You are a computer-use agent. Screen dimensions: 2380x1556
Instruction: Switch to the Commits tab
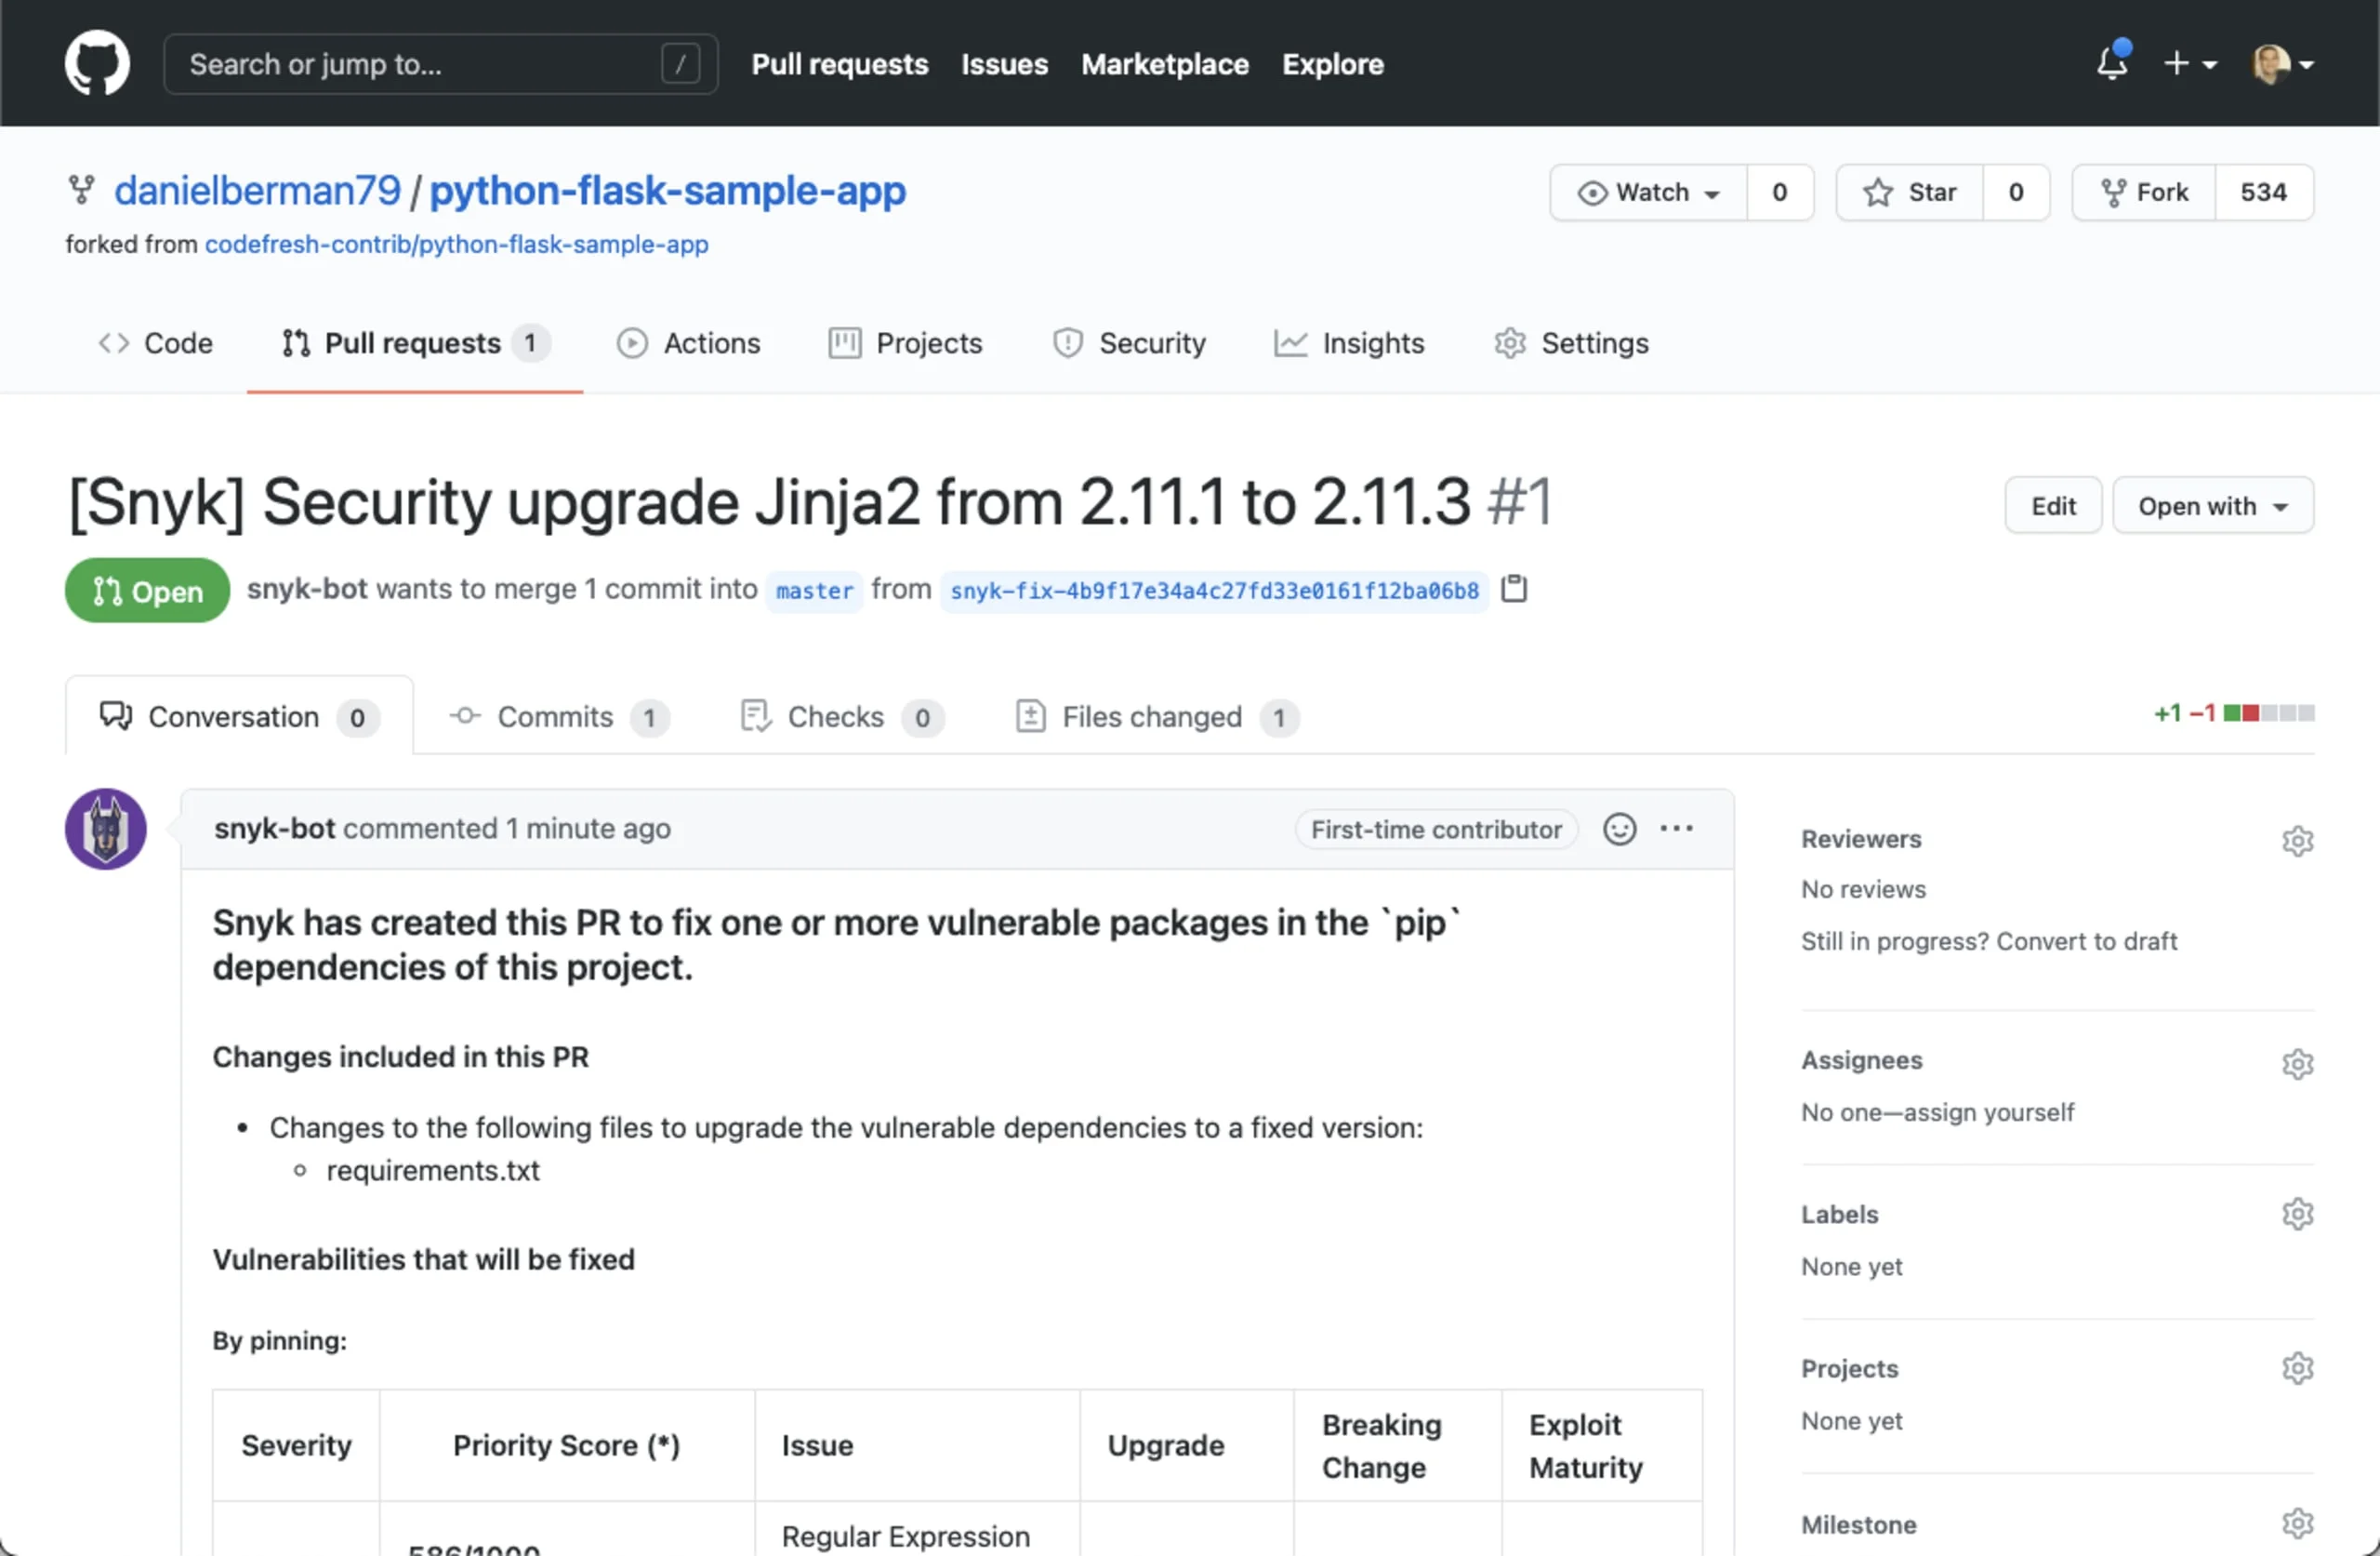pos(554,716)
